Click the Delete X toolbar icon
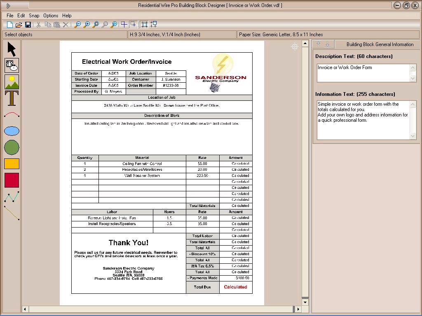 66,25
